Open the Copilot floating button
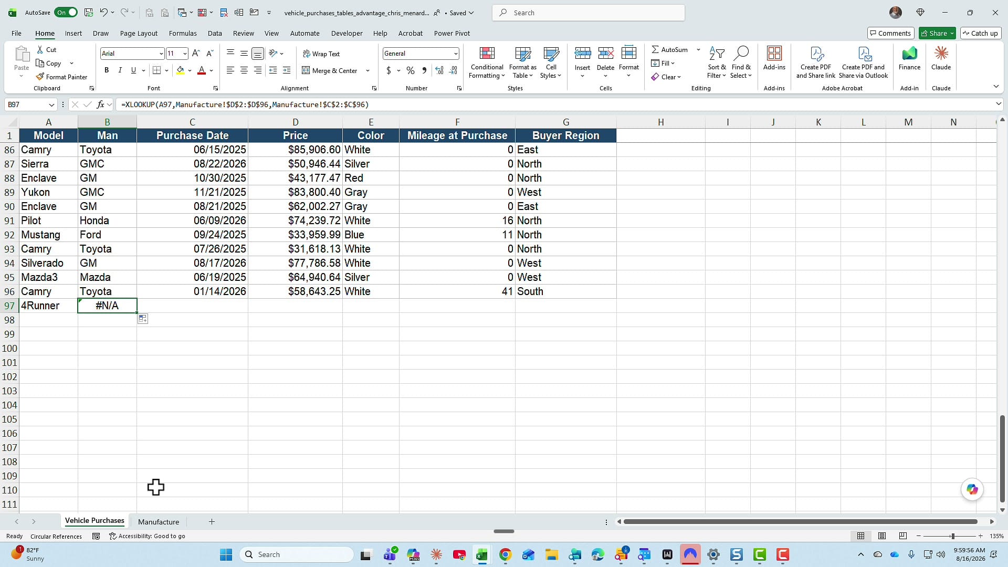Image resolution: width=1008 pixels, height=567 pixels. [x=972, y=489]
